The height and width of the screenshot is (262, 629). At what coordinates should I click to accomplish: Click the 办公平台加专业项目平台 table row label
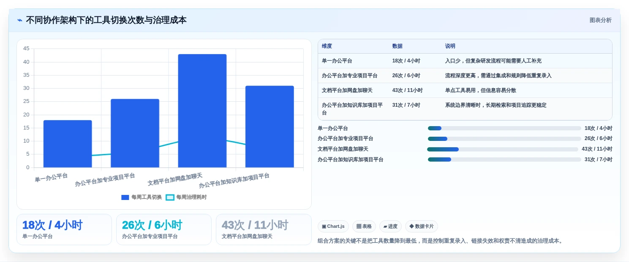(x=350, y=76)
